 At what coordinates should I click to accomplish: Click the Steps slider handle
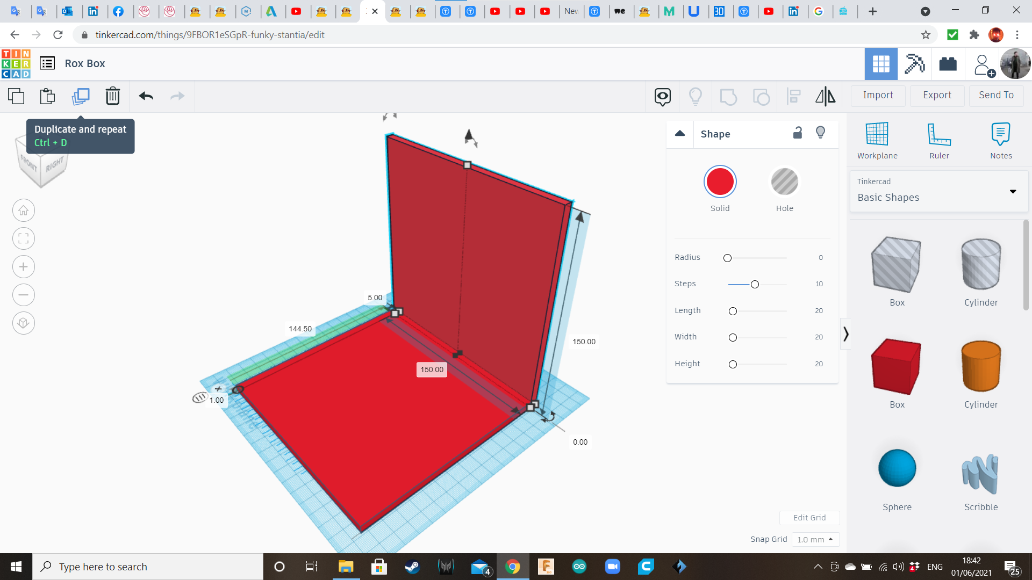point(755,284)
